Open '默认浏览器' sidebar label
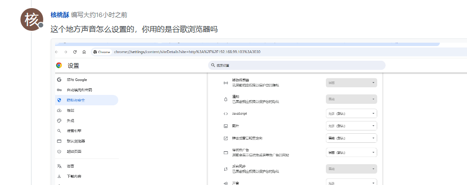 point(76,141)
